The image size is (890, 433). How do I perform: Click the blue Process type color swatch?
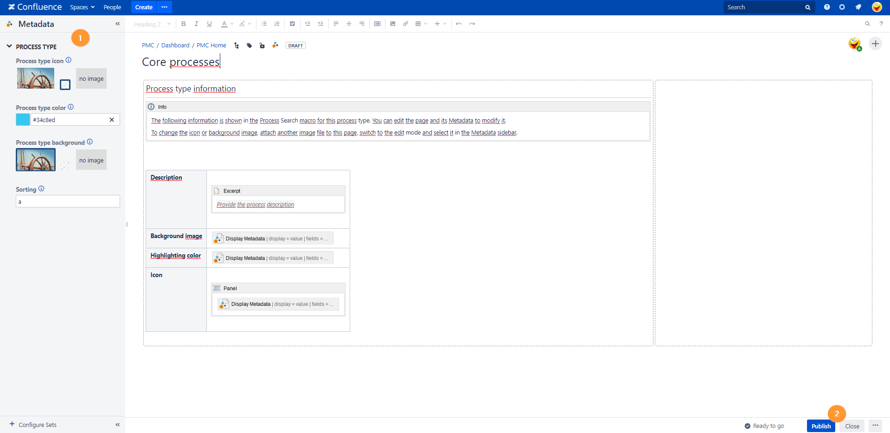(x=23, y=120)
